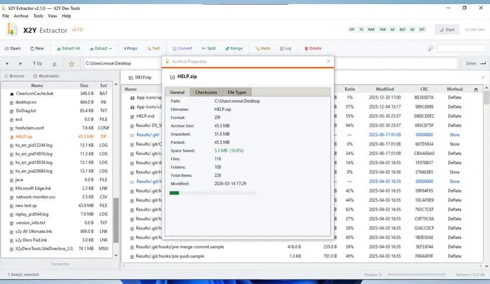This screenshot has height=284, width=490.
Task: Sort browser list by Ext column
Action: 103,86
